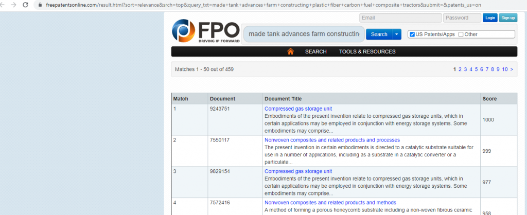Click the Login button
This screenshot has height=215, width=527.
(x=490, y=18)
